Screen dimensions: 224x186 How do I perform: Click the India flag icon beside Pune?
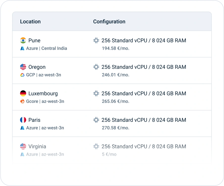(x=23, y=40)
